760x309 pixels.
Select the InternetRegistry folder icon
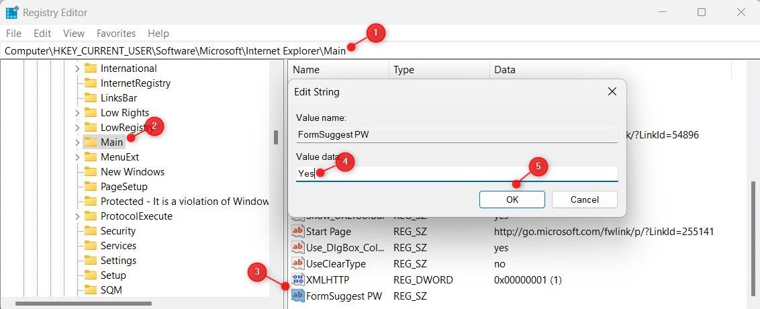91,83
